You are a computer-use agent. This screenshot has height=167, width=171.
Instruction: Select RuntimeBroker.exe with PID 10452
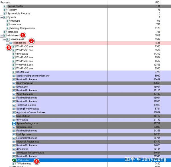click(27, 79)
